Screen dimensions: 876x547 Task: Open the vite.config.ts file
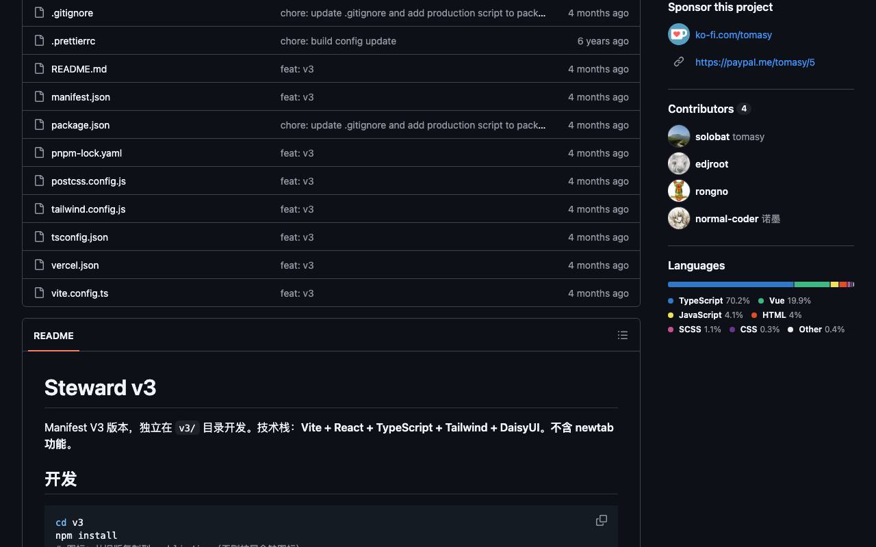pos(79,293)
